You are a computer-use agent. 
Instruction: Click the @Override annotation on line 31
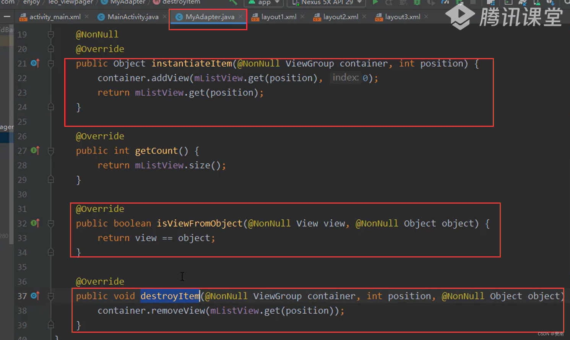coord(100,209)
